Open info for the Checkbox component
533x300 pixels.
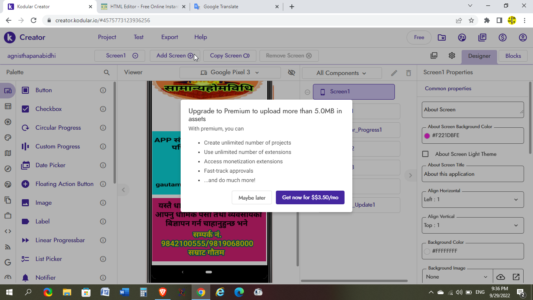point(103,109)
